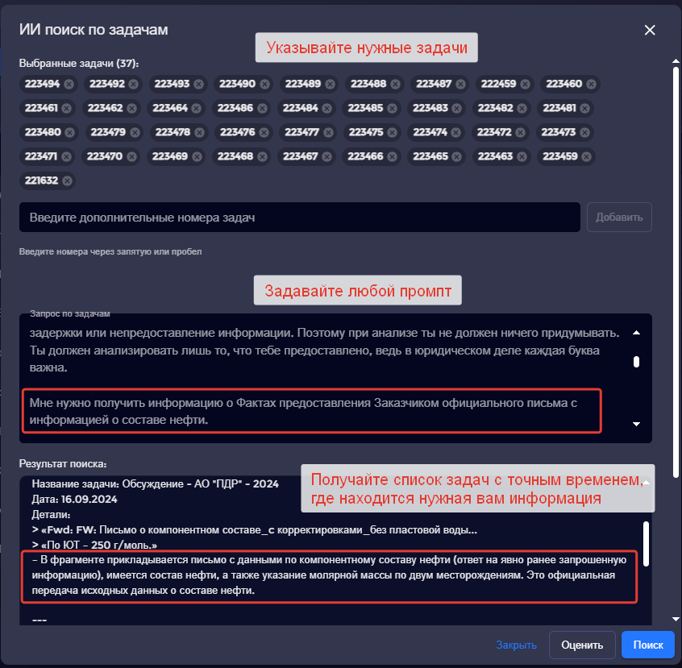Click the Поиск button
682x668 pixels.
647,645
